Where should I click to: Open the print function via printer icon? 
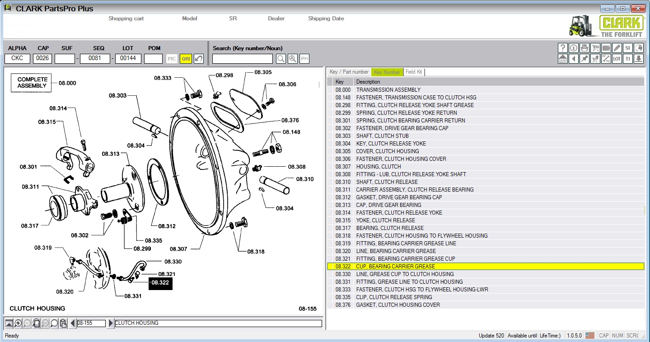(x=584, y=48)
